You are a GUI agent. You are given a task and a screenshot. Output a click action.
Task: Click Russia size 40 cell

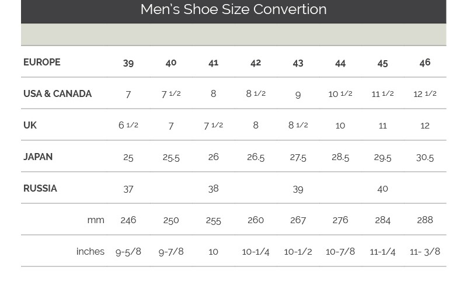(383, 189)
